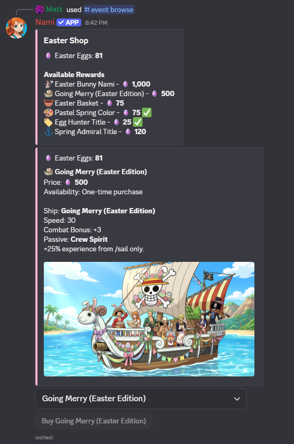This screenshot has width=294, height=444.
Task: Click the event browse command link
Action: 109,10
